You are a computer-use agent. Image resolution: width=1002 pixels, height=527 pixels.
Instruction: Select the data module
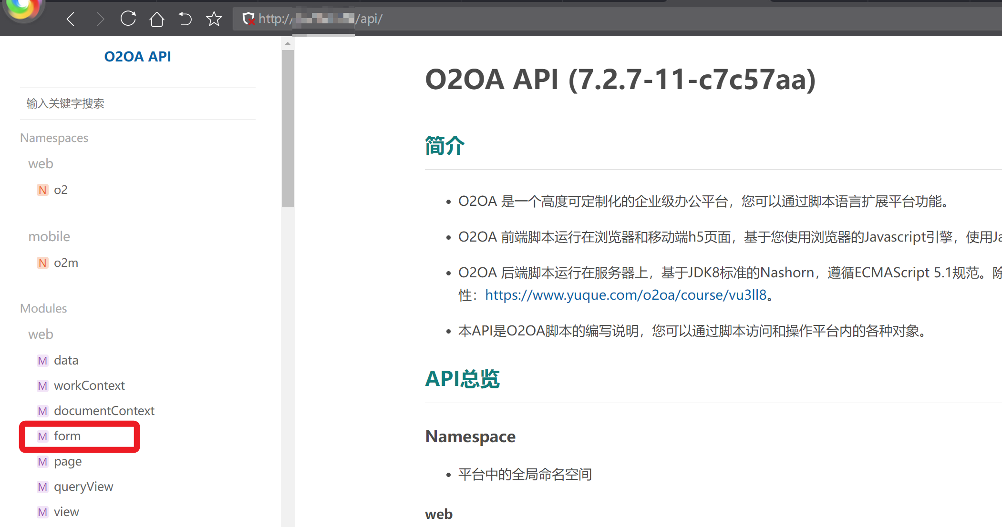coord(66,360)
